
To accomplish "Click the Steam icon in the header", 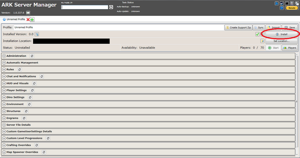I will [x=281, y=3].
